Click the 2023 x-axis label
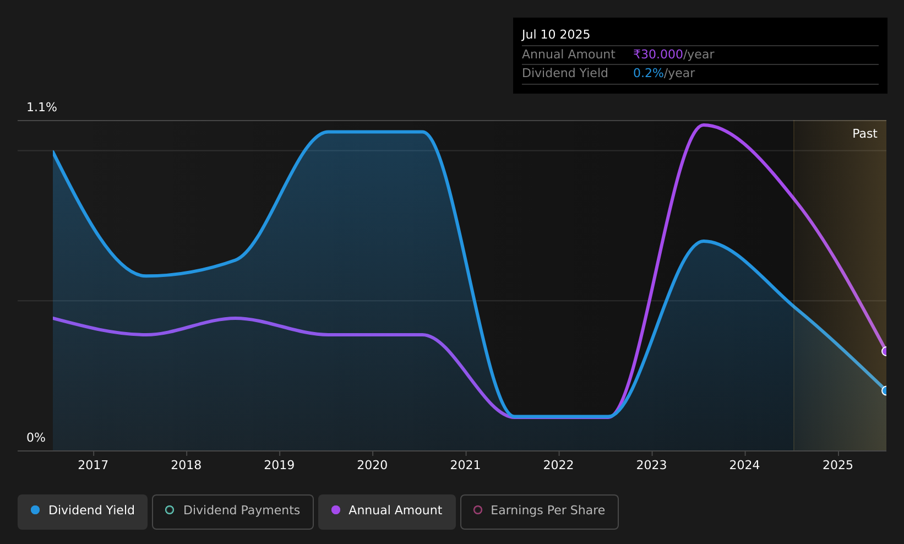 (651, 465)
